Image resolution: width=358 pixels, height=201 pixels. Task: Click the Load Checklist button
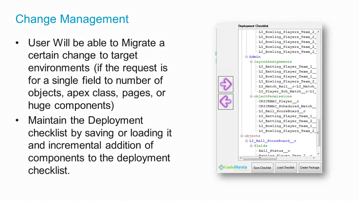[286, 167]
